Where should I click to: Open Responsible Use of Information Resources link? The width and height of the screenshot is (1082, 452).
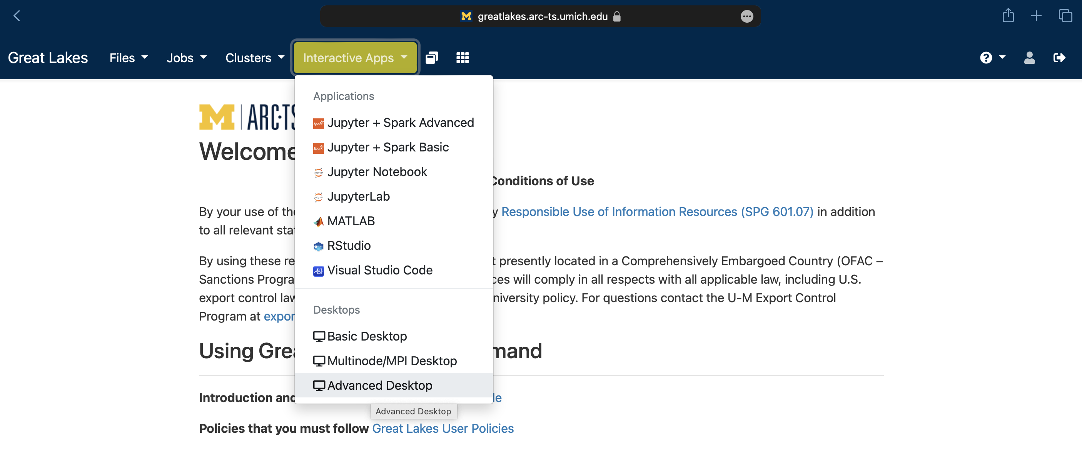[657, 211]
